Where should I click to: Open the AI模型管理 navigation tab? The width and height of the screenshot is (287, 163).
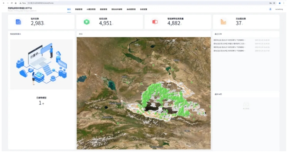[x=91, y=9]
